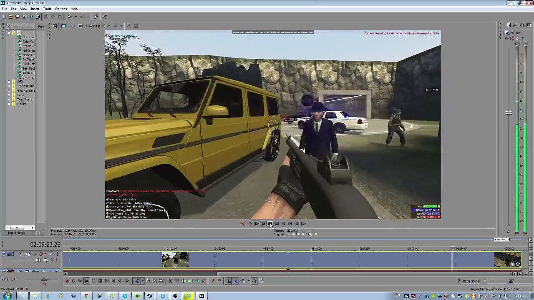
Task: Go to start in timeline transport
Action: point(107,281)
